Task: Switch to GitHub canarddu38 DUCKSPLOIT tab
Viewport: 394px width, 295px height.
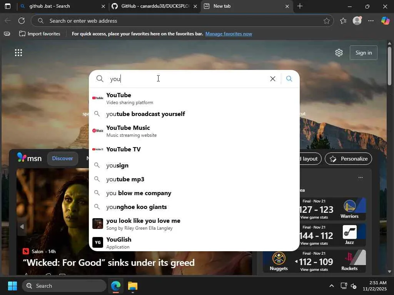Action: click(155, 6)
